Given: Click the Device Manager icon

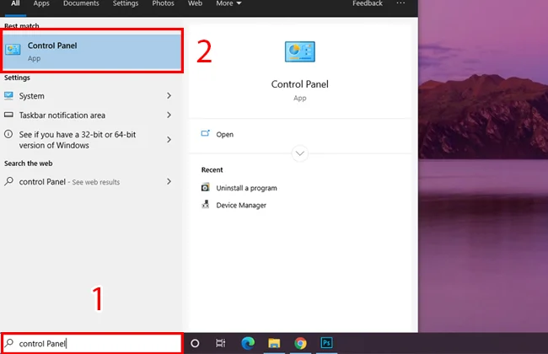Looking at the screenshot, I should click(x=206, y=204).
